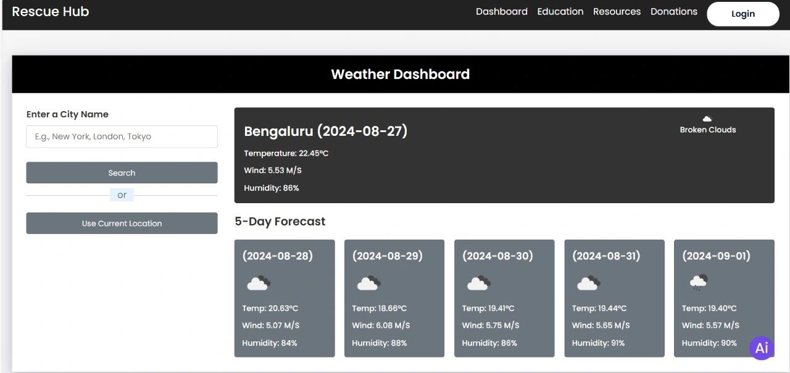Go to the Rescue Hub home logo
The image size is (790, 373).
[x=51, y=12]
